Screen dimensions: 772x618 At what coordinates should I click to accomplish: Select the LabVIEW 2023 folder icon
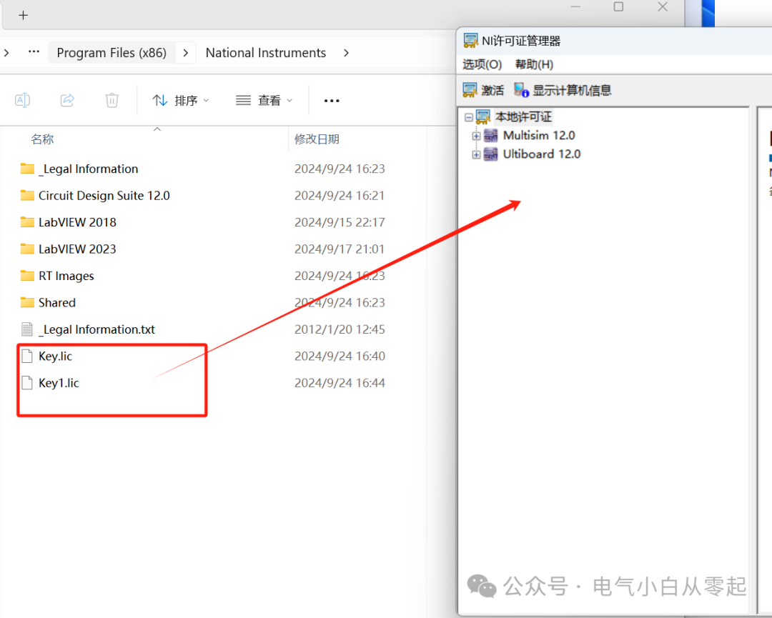point(28,249)
